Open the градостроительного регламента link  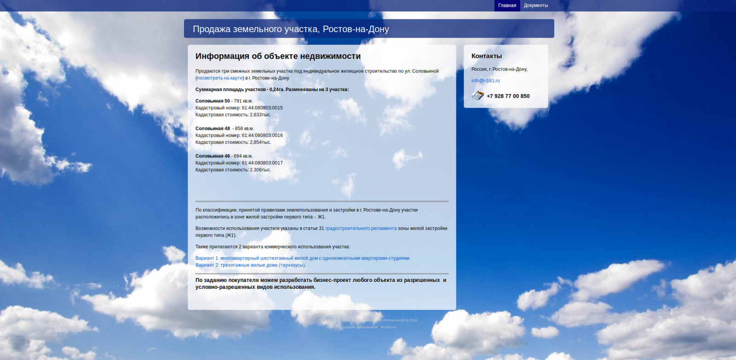pos(361,228)
